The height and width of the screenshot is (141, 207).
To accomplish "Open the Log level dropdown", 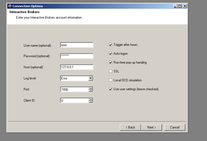I will [90, 78].
